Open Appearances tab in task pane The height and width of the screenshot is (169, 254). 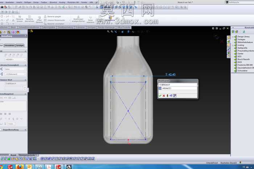[229, 52]
